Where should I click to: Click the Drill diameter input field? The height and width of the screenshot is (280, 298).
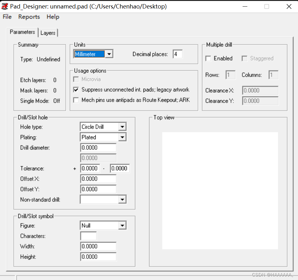98,148
